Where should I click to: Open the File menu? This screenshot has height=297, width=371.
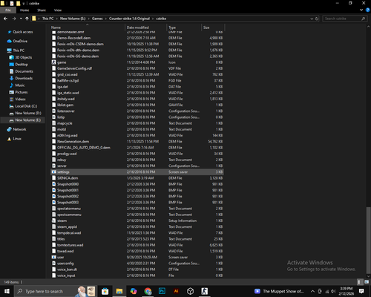pyautogui.click(x=8, y=10)
